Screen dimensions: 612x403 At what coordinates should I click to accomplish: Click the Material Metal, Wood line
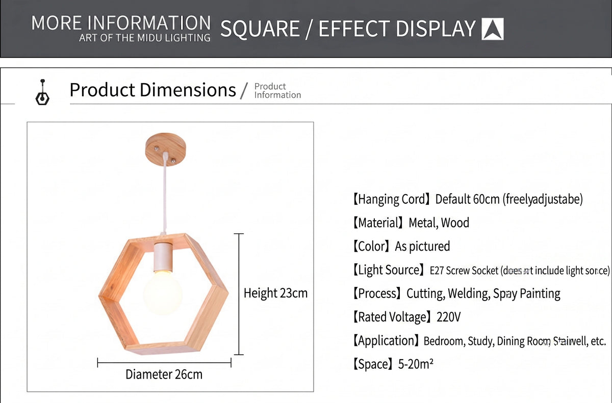click(x=411, y=223)
